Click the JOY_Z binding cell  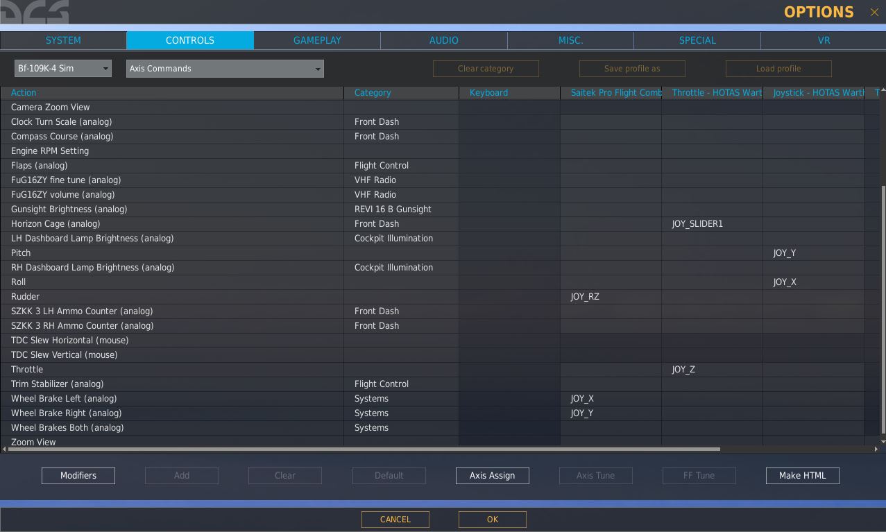712,370
